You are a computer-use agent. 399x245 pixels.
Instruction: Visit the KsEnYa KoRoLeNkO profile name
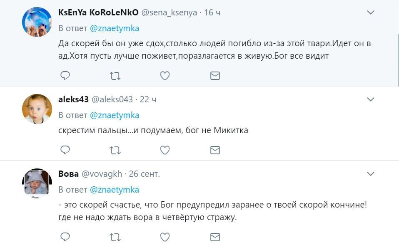pyautogui.click(x=98, y=13)
